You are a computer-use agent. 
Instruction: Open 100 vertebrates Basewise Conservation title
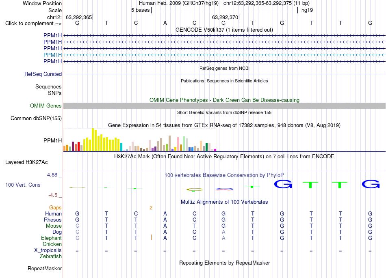click(224, 175)
